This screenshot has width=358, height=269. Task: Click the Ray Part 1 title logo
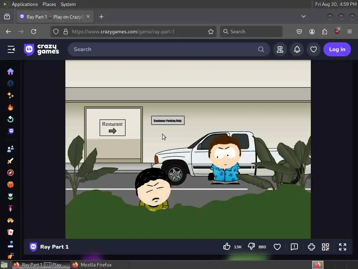(x=33, y=247)
